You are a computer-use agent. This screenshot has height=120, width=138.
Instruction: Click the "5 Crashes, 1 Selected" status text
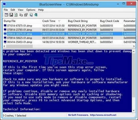[14, 115]
